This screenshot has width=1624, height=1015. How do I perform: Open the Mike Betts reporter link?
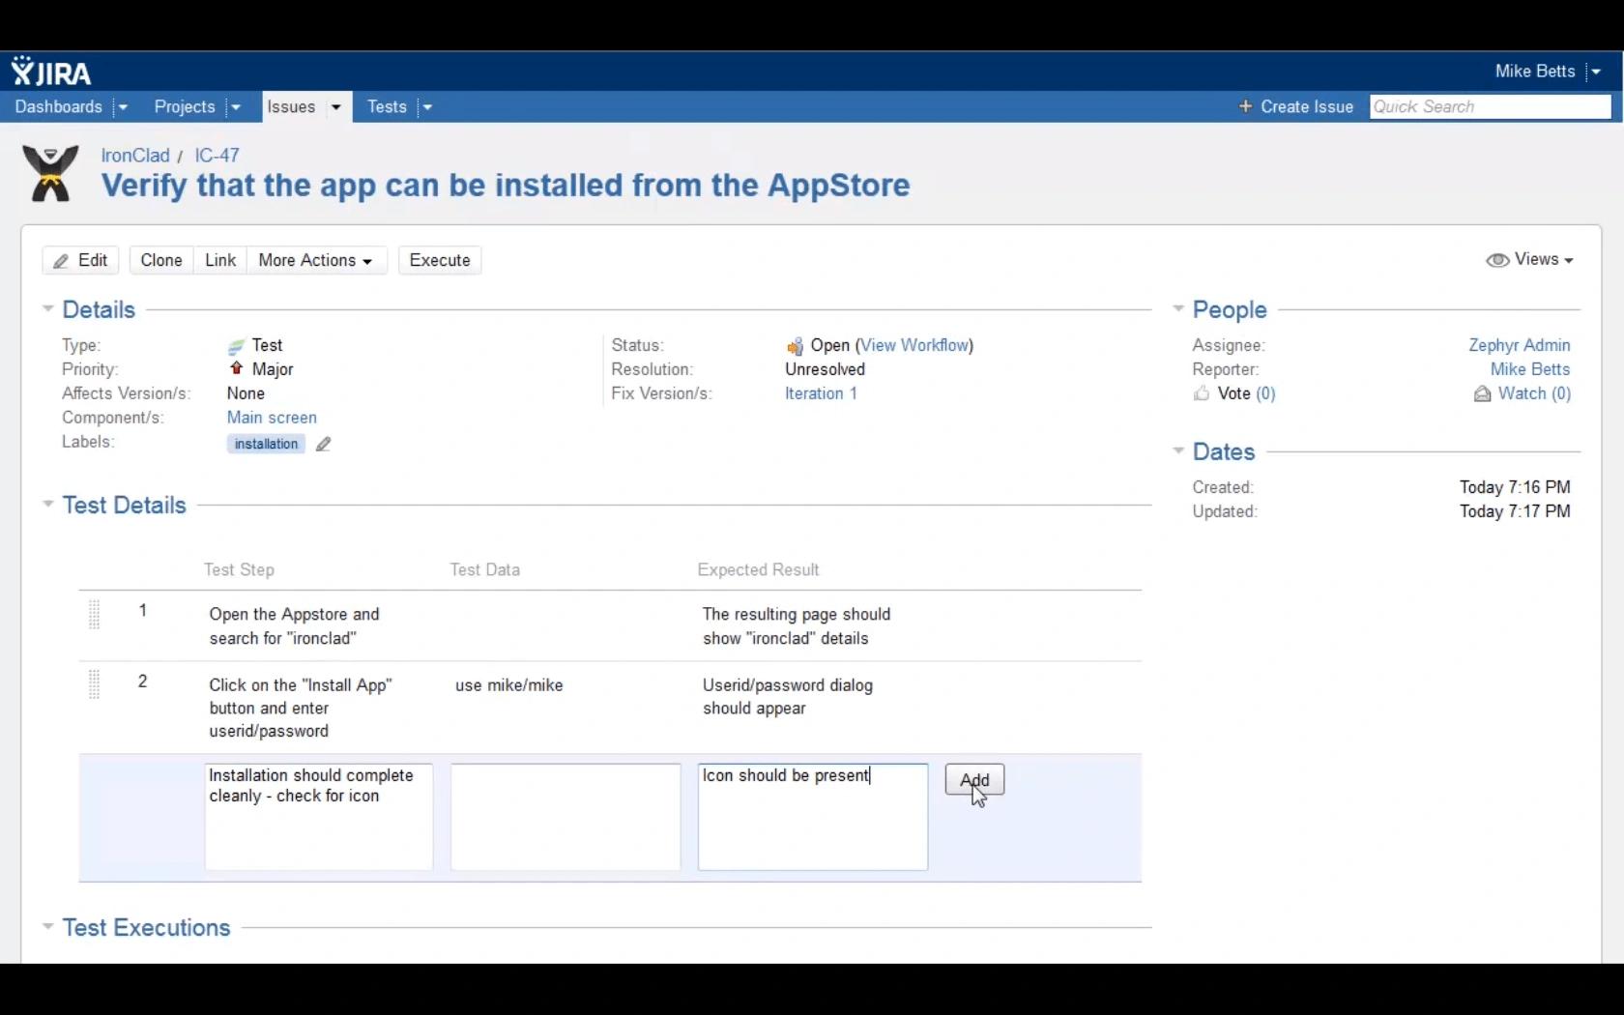[x=1530, y=369]
